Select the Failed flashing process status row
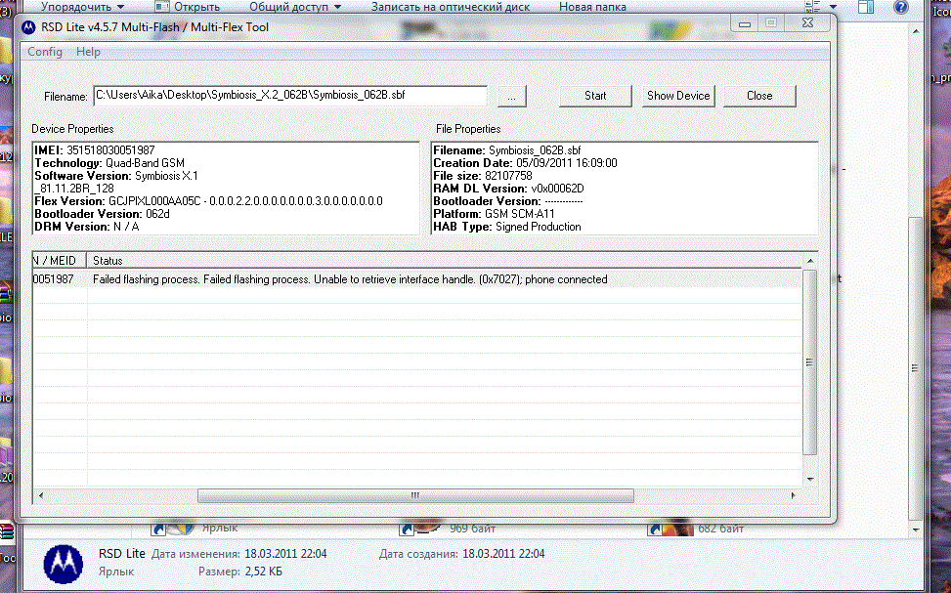Screen dimensions: 951x593 point(417,279)
